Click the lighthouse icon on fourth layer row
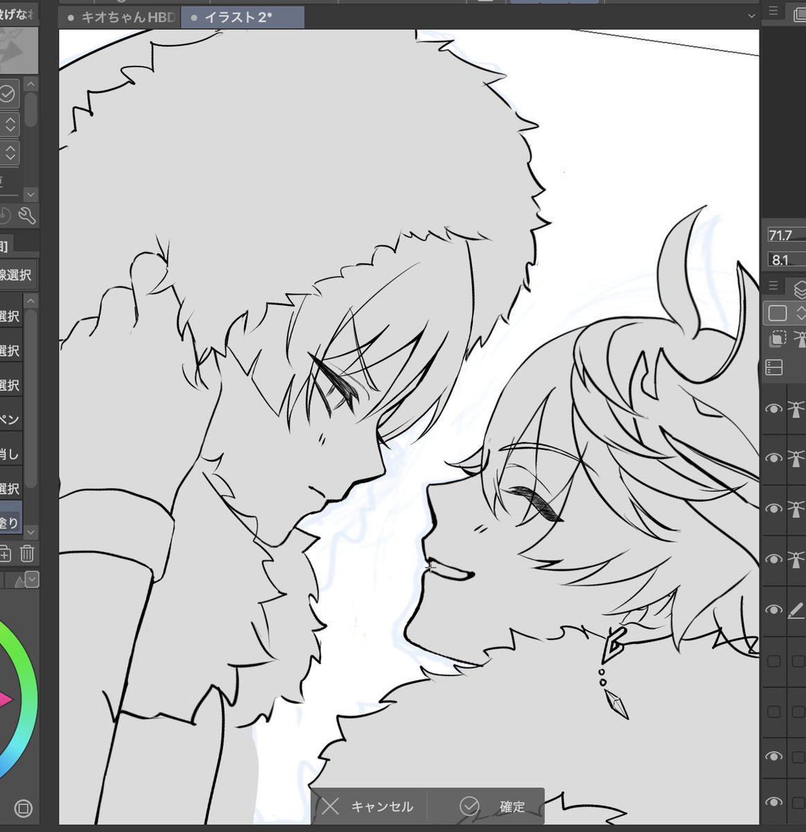Viewport: 806px width, 832px height. [796, 559]
